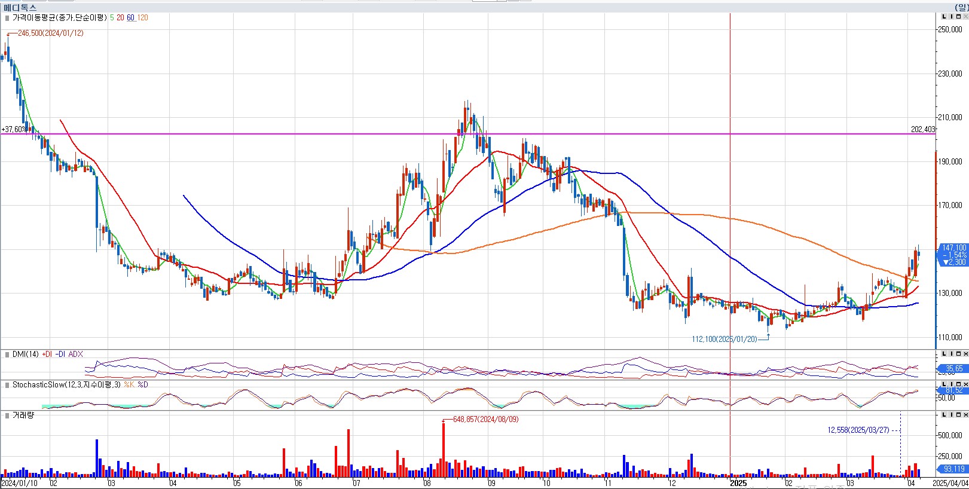
Task: Click the 246,500(2024/01/12) high price annotation
Action: 51,33
